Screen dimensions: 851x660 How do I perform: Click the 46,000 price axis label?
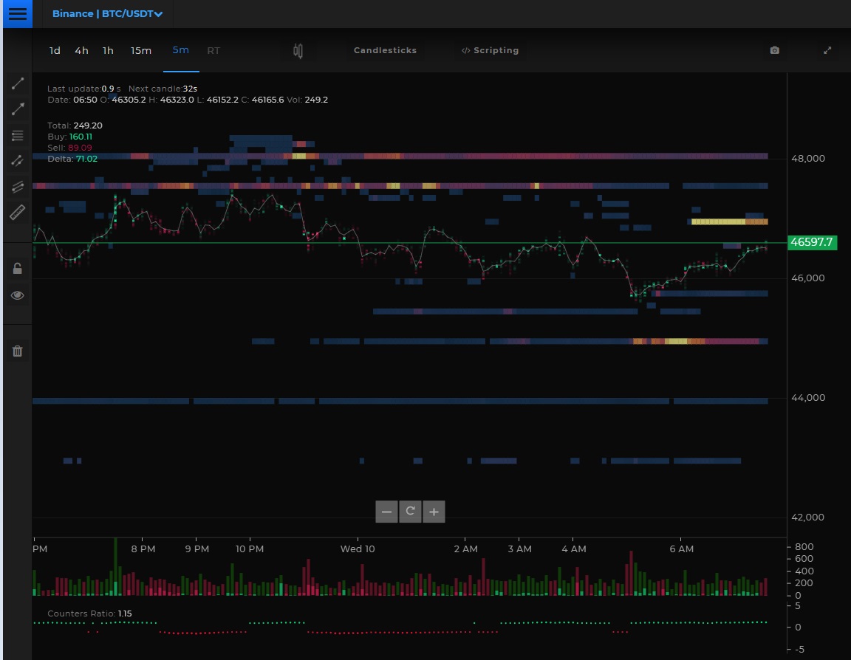(808, 278)
